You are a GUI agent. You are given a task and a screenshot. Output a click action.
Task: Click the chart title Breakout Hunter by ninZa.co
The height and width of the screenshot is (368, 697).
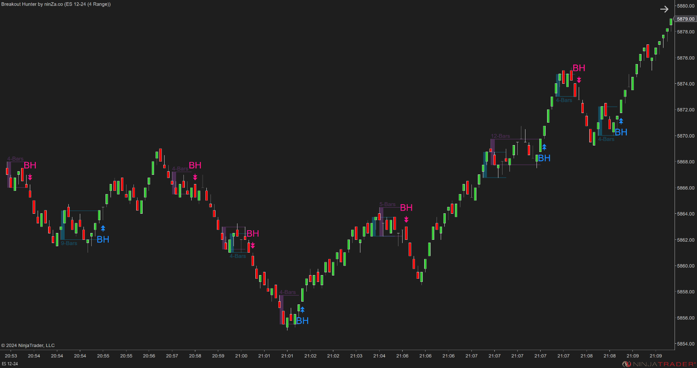tap(55, 4)
